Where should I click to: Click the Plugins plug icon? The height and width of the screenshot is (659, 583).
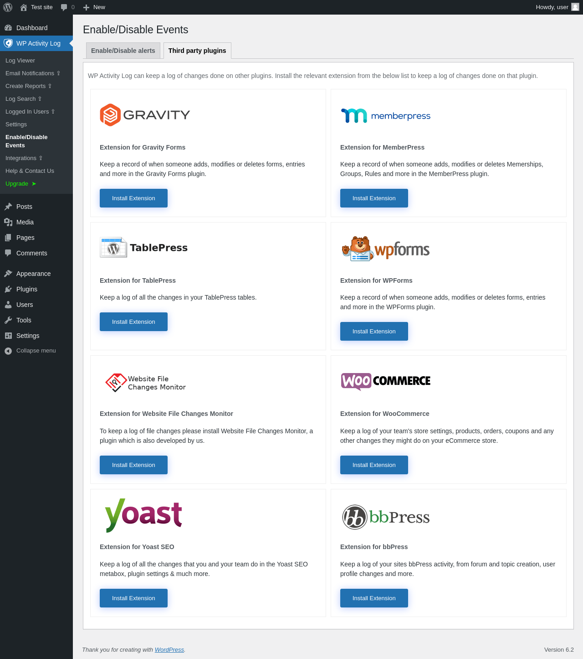coord(8,289)
